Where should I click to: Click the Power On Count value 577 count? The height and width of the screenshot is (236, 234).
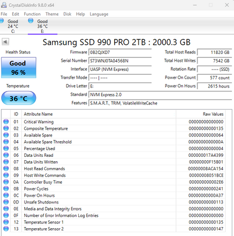tap(215, 78)
